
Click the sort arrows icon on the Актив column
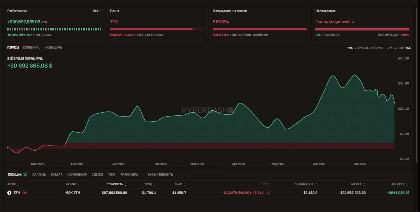point(18,184)
